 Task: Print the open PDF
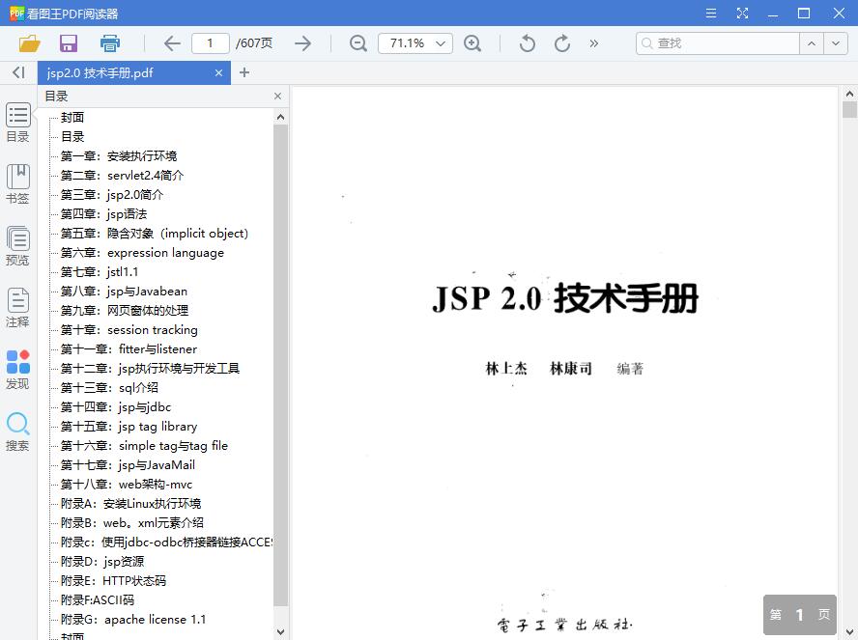pos(109,43)
